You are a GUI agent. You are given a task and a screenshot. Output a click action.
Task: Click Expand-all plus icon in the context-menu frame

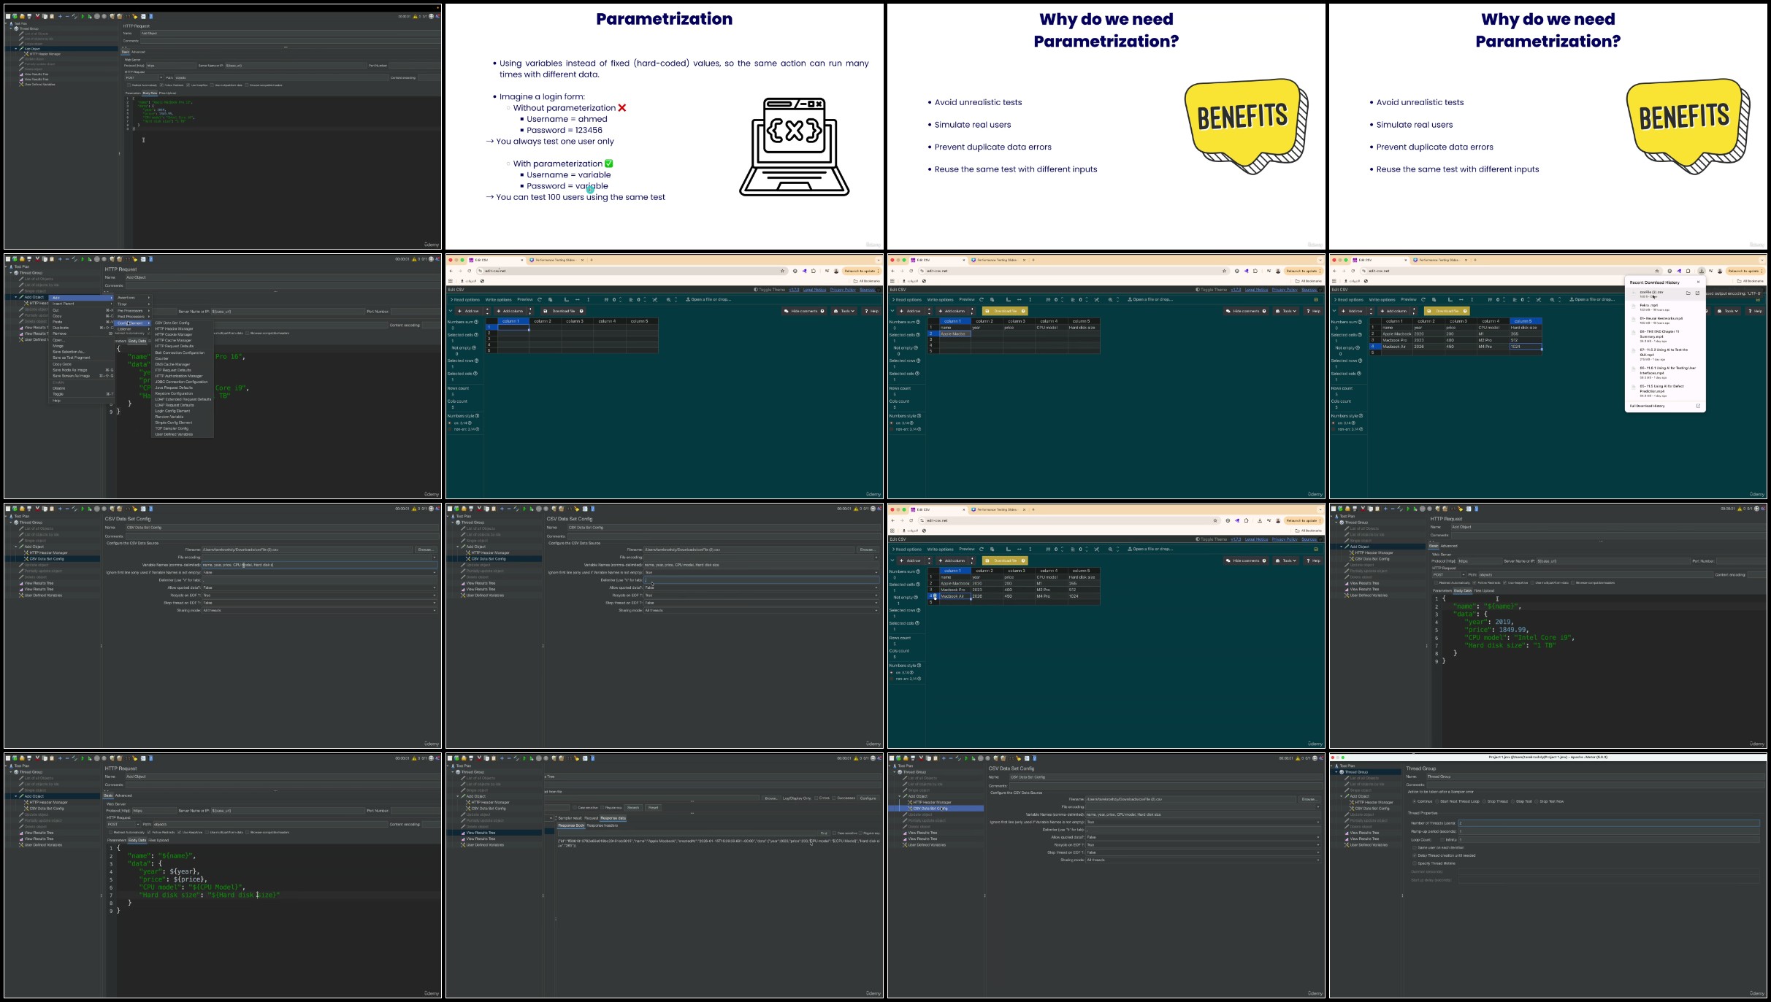click(60, 259)
